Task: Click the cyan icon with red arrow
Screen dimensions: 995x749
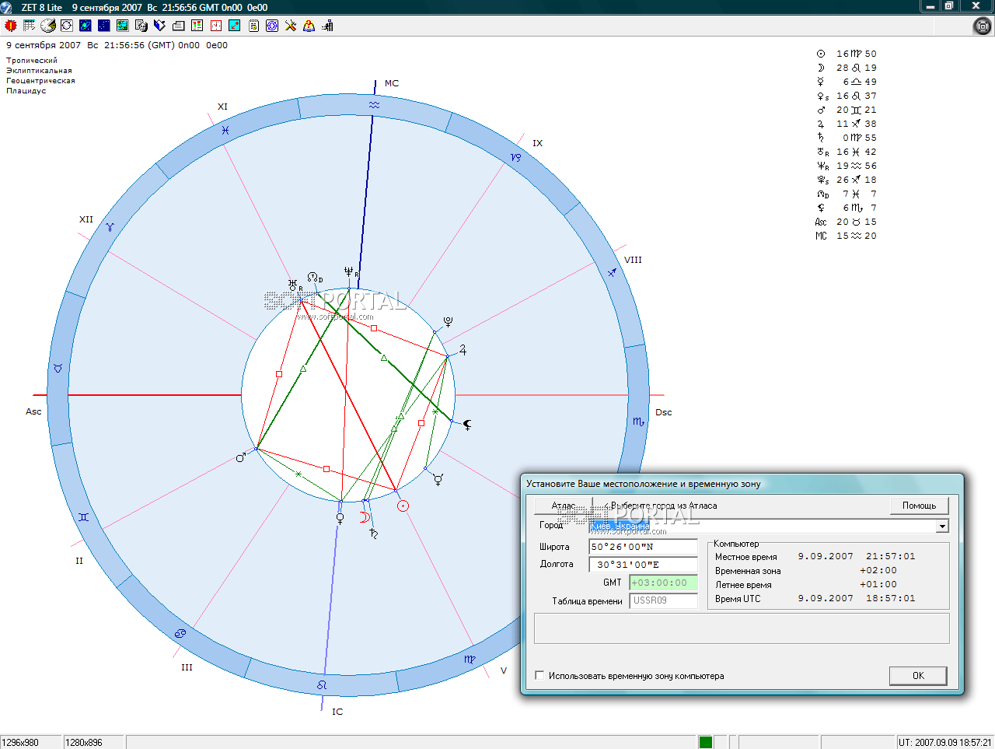Action: point(235,26)
